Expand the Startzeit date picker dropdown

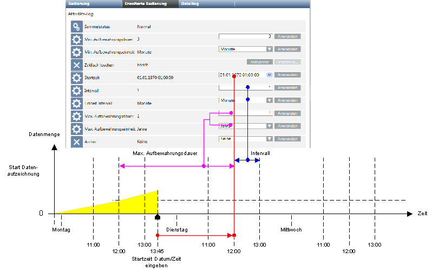coord(269,75)
